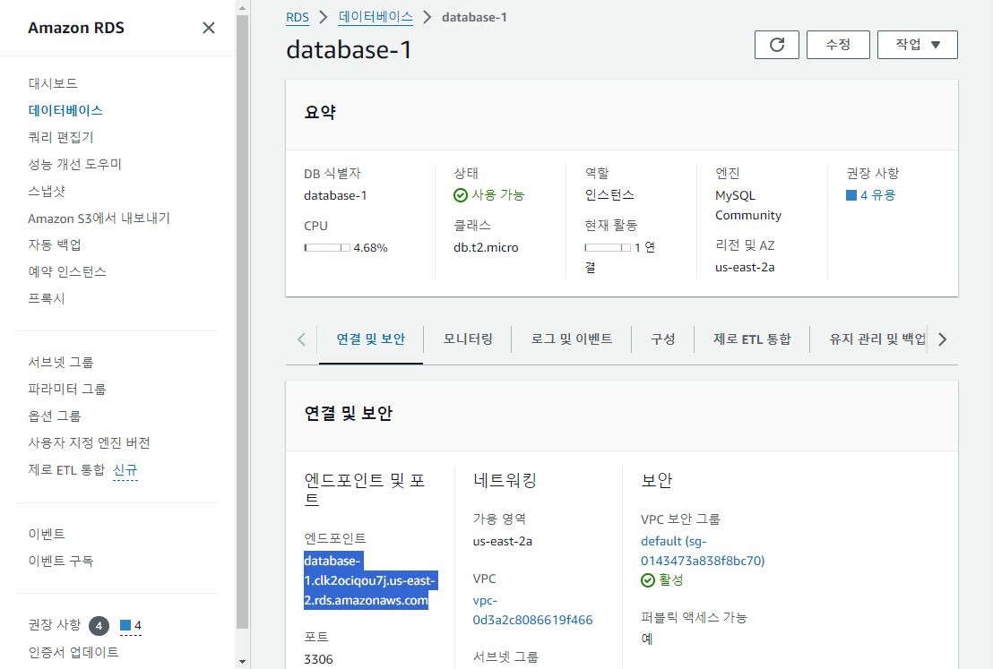
Task: Open Amazon S3에서 내보내기 in the sidebar
Action: (99, 219)
